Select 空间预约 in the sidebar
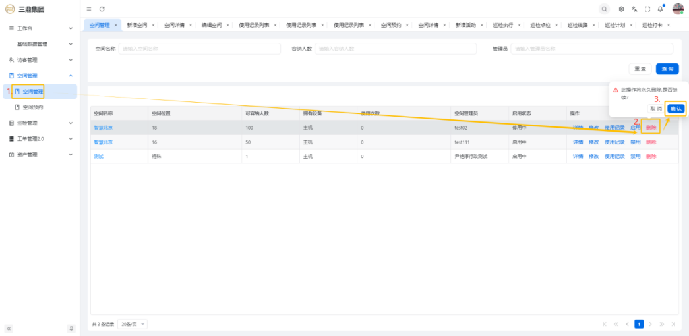The width and height of the screenshot is (689, 336). coord(33,107)
